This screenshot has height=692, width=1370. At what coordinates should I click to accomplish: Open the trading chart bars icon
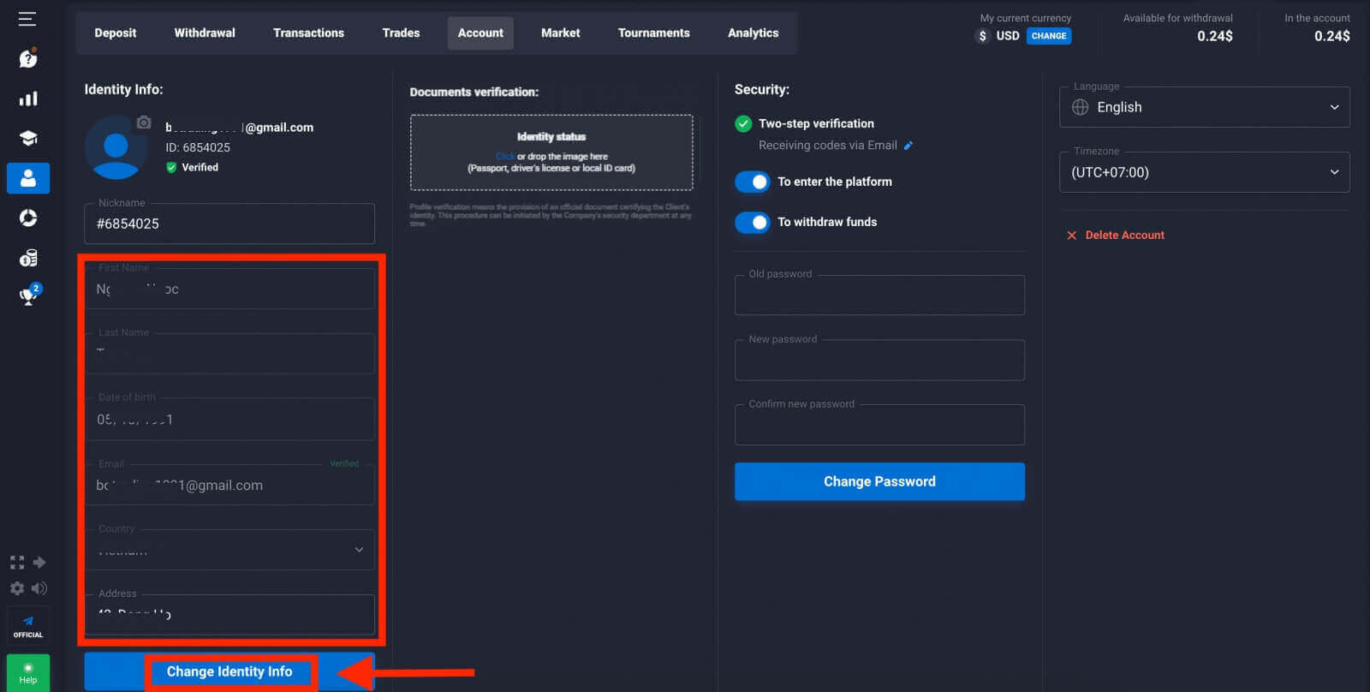(x=27, y=98)
